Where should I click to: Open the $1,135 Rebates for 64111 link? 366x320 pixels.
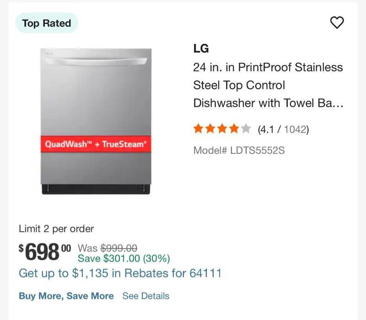[x=120, y=274]
